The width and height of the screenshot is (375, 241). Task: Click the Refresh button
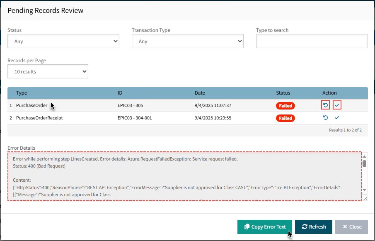click(313, 227)
